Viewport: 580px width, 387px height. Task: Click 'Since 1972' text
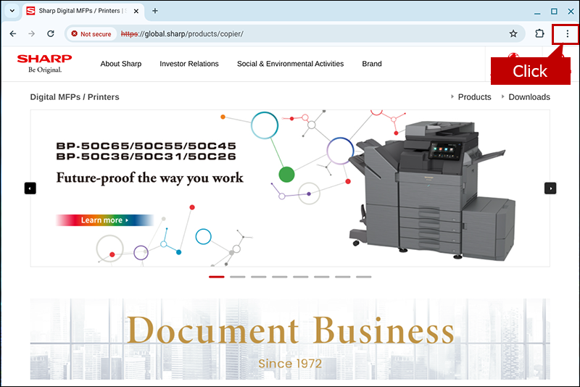(290, 364)
